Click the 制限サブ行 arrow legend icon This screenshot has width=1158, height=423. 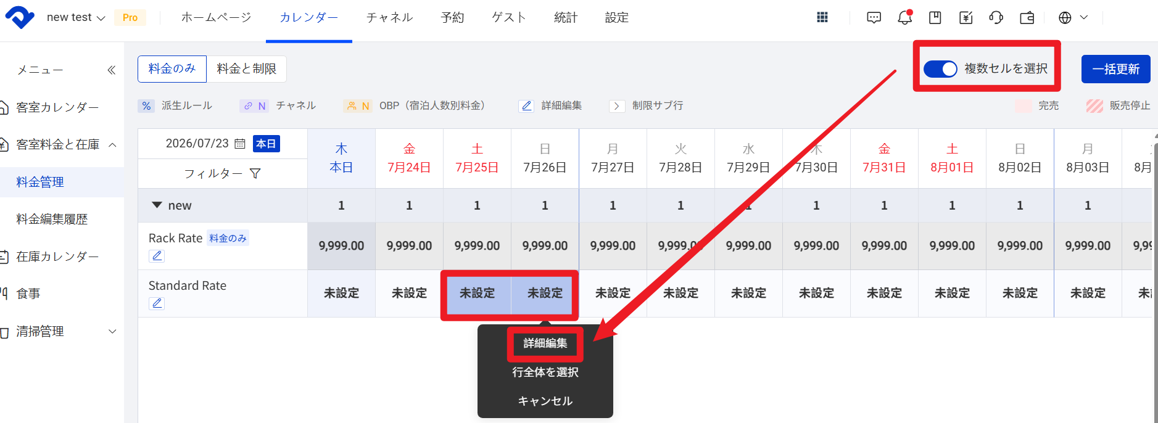point(617,106)
